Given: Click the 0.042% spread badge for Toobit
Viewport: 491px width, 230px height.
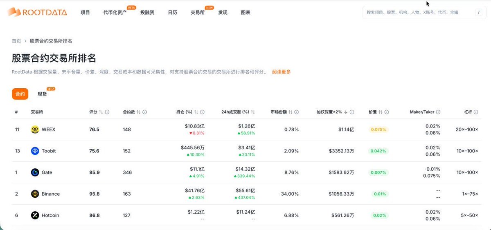Looking at the screenshot, I should tap(378, 151).
